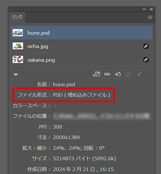Click the link status icon for sakana.png

146,60
